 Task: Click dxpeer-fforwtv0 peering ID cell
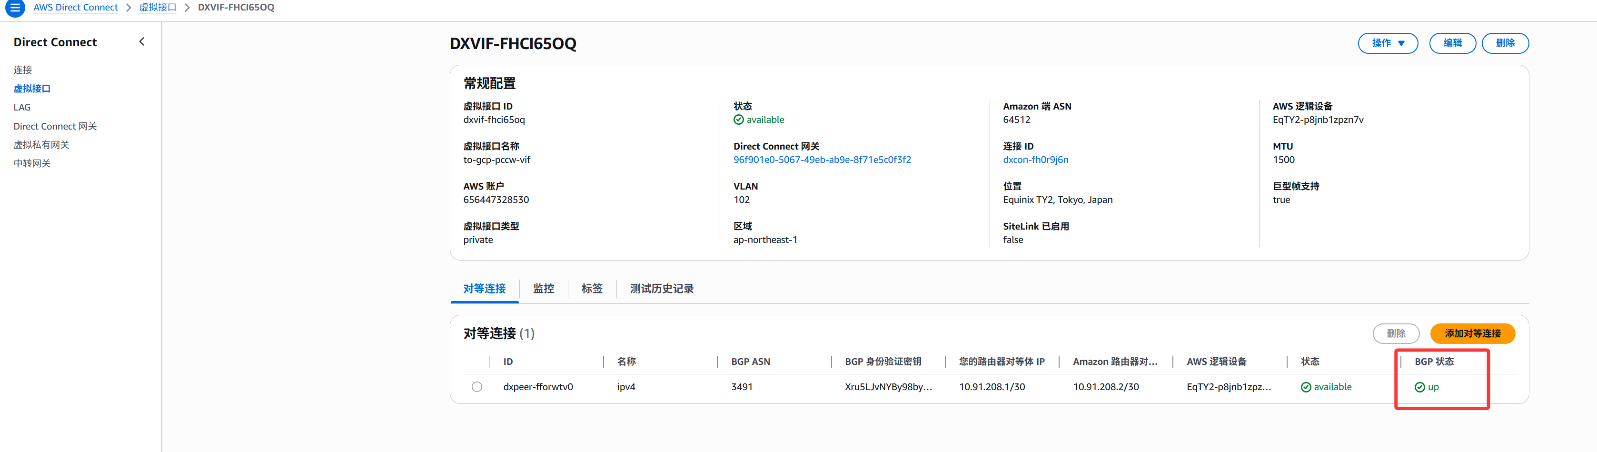pyautogui.click(x=537, y=387)
